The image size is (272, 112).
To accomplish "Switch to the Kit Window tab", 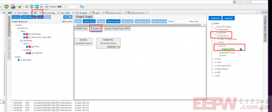I will (24, 13).
